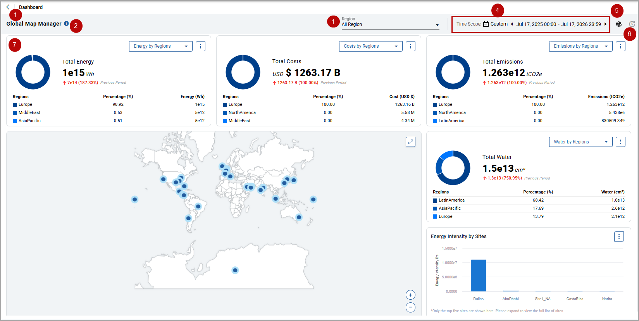
Task: Click the Antarctica site marker on the map
Action: 235,270
